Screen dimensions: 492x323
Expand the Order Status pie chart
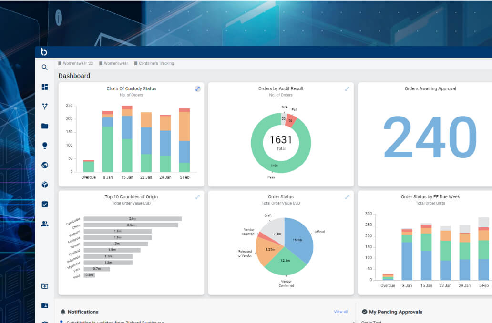coord(347,197)
